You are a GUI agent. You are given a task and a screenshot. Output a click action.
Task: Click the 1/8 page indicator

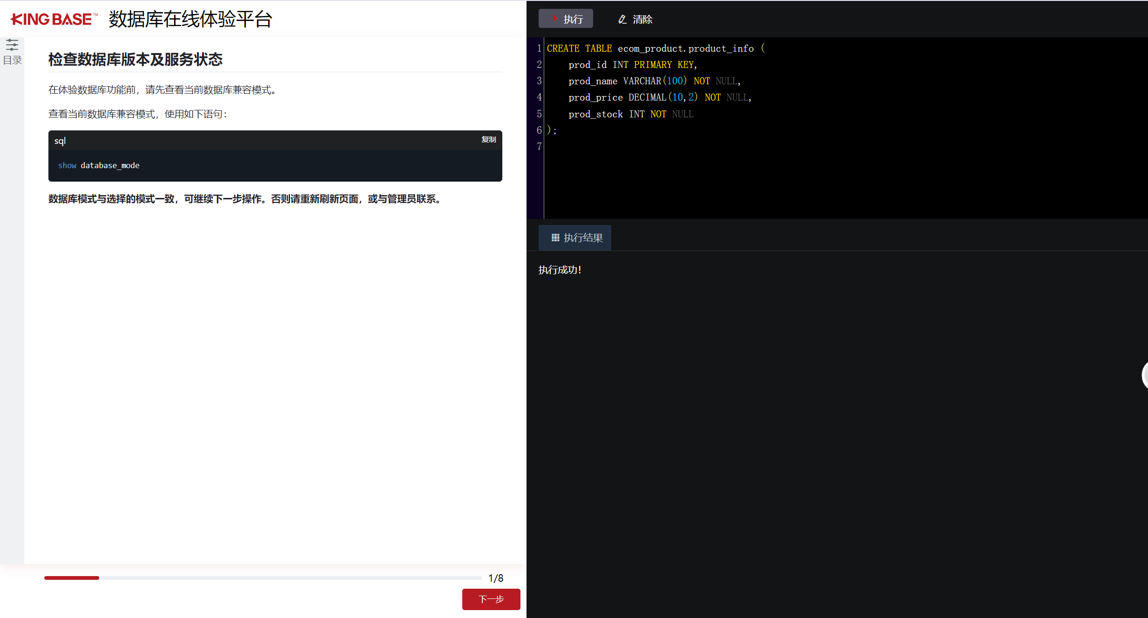(496, 578)
